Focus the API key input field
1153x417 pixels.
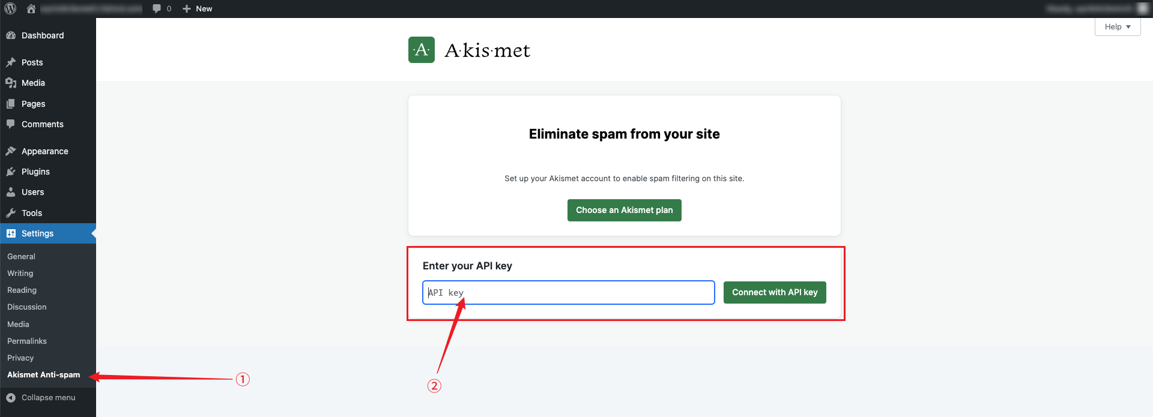pos(569,292)
